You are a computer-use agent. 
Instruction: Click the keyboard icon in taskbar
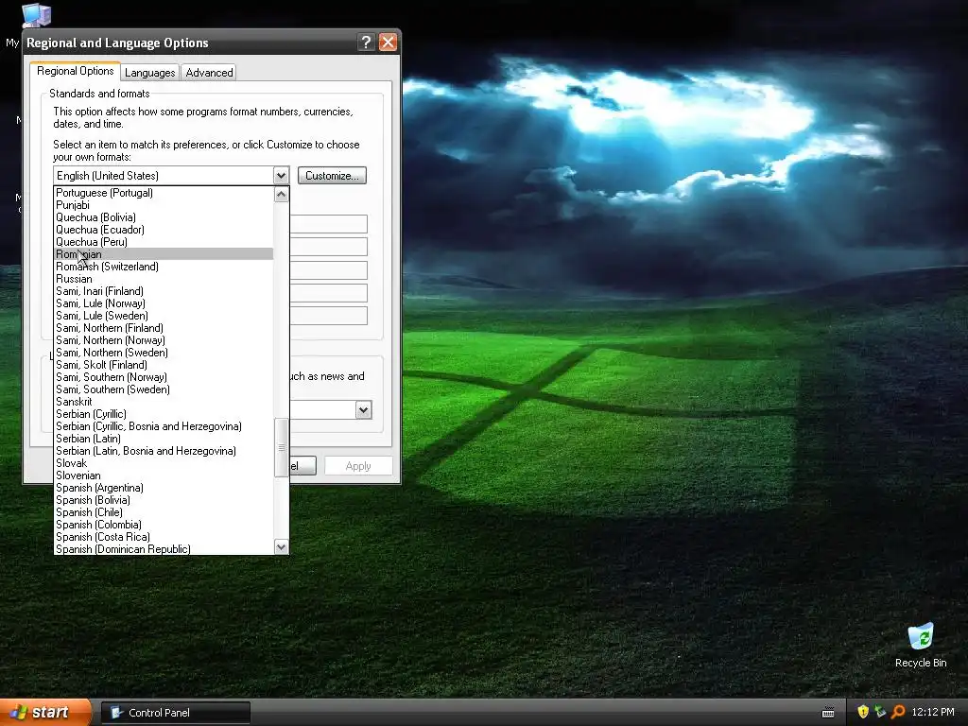pos(828,713)
